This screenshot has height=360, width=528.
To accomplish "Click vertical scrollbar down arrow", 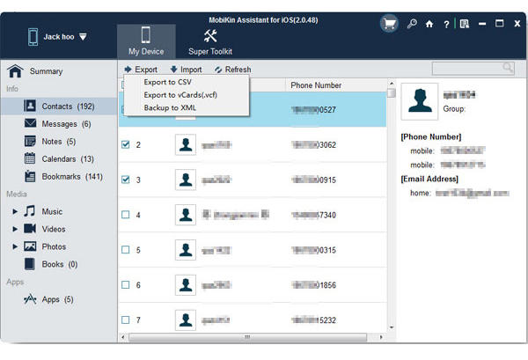I will (x=392, y=327).
